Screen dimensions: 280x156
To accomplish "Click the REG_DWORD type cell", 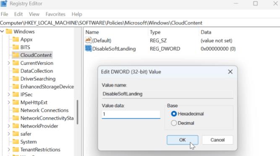I will (165, 49).
